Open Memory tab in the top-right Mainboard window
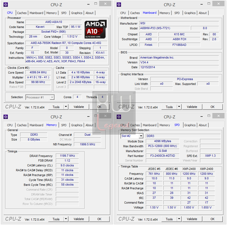The image size is (228, 226). [165, 13]
